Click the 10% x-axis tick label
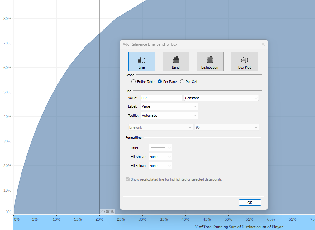The image size is (315, 230). [x=56, y=219]
